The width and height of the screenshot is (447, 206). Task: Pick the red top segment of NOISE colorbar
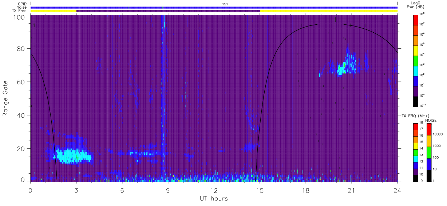[429, 129]
